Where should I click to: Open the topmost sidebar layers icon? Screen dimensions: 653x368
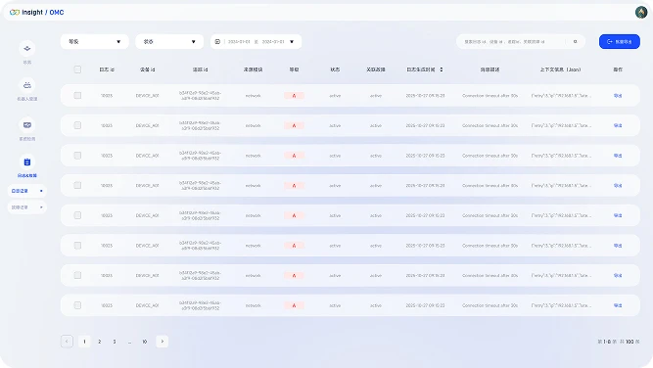pos(27,48)
